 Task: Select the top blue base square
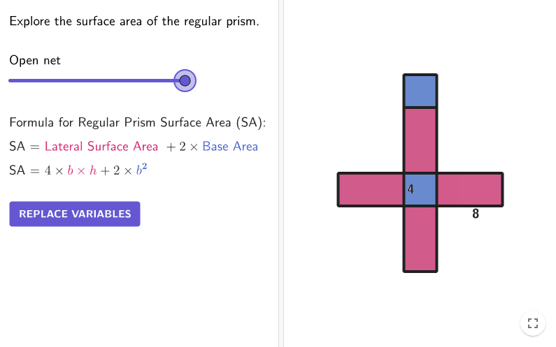tap(420, 91)
